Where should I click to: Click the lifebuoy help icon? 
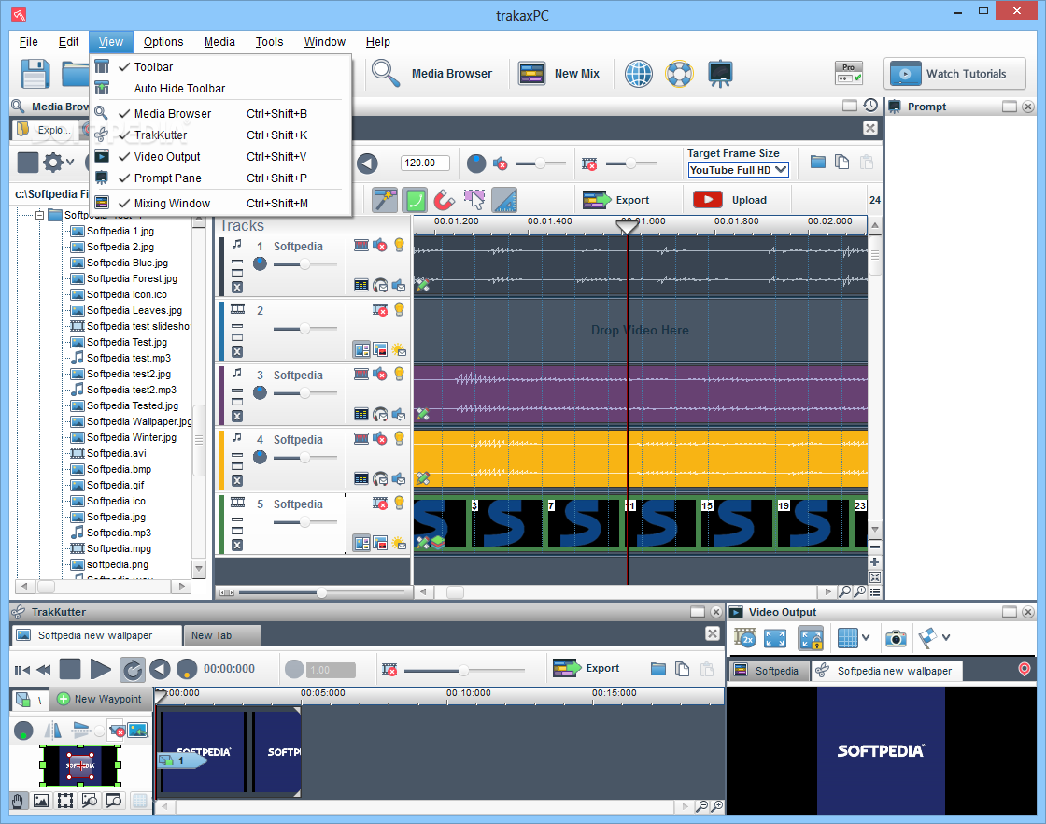tap(679, 74)
